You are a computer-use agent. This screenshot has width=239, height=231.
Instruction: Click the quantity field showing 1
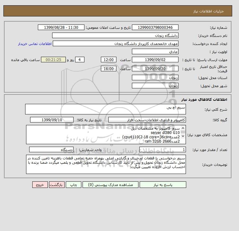click(162, 150)
